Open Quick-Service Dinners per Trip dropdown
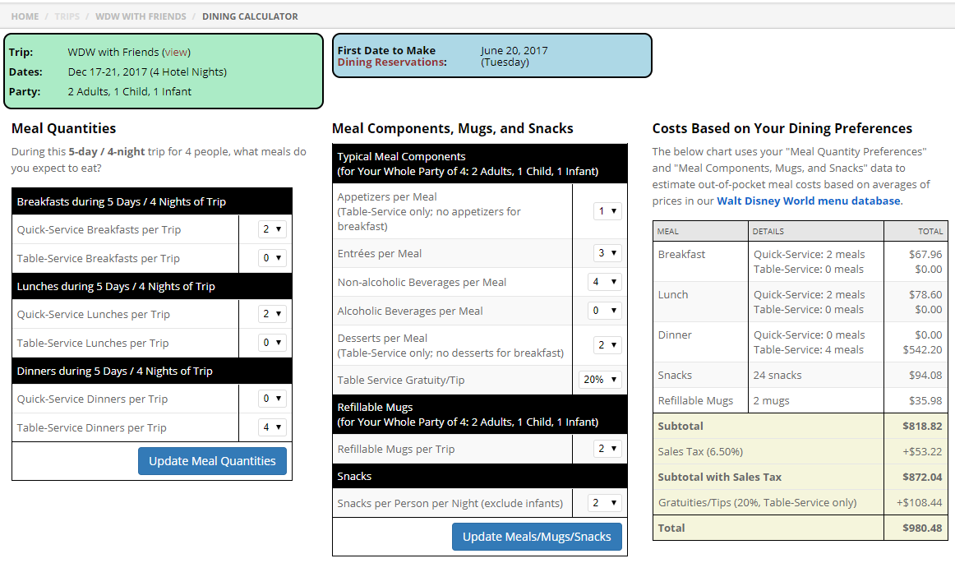 pyautogui.click(x=272, y=399)
